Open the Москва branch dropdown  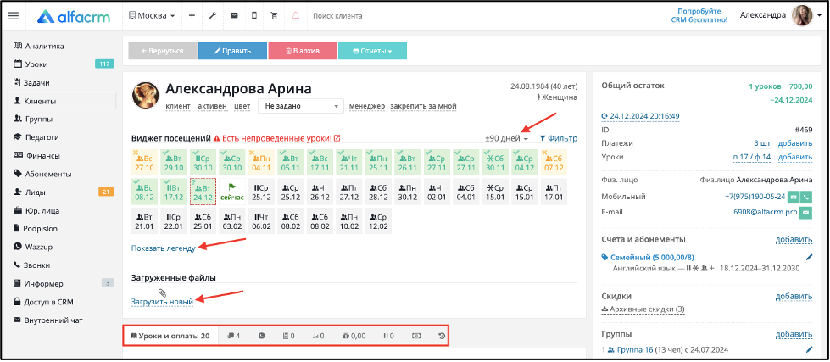click(x=152, y=16)
